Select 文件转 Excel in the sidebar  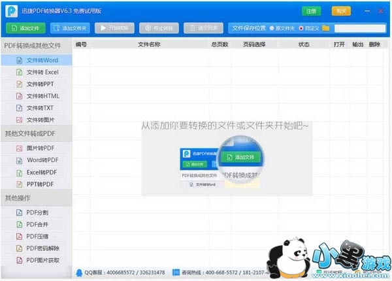click(37, 72)
